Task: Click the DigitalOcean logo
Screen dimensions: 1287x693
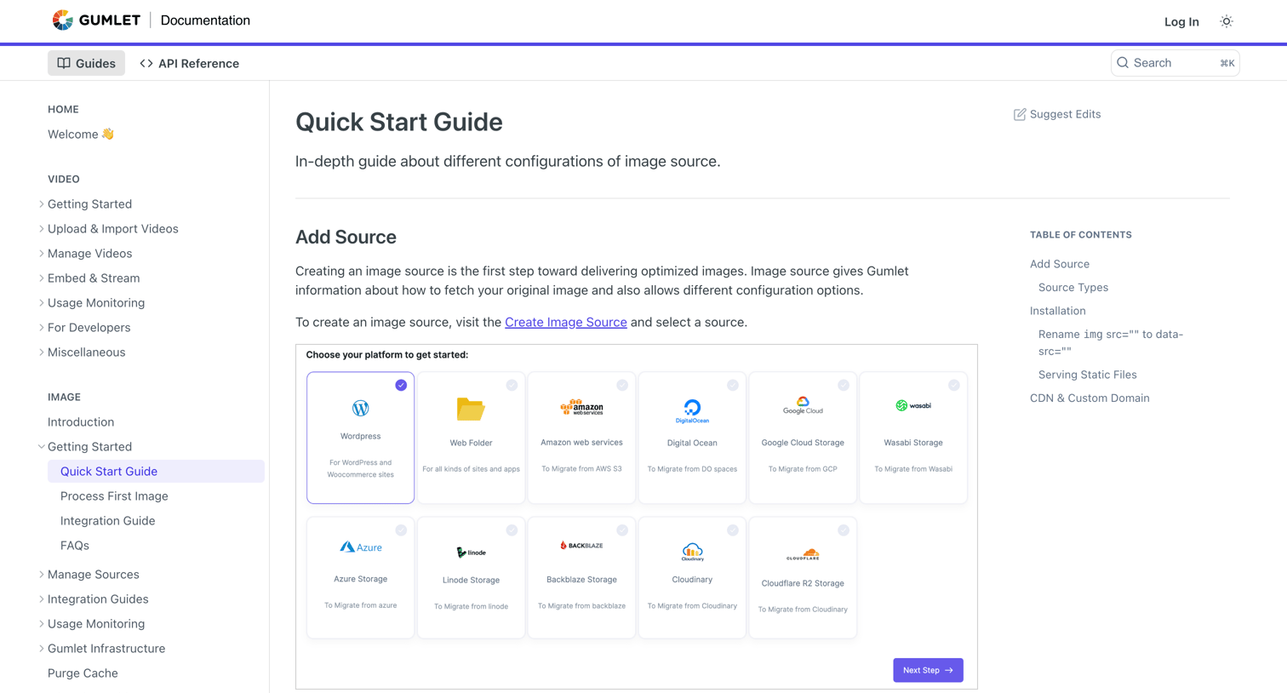Action: 692,411
